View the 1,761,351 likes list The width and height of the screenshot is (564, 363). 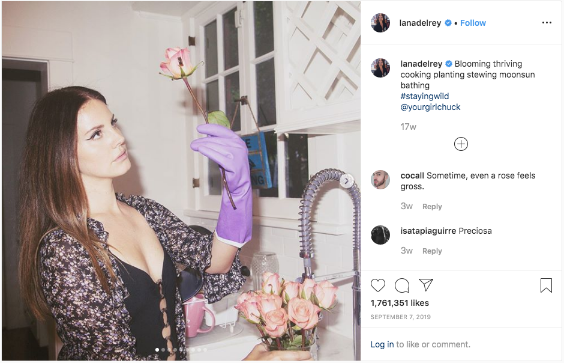pyautogui.click(x=400, y=303)
